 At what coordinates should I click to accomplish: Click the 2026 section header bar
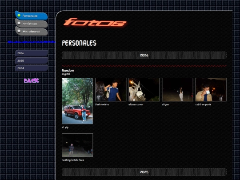click(144, 55)
